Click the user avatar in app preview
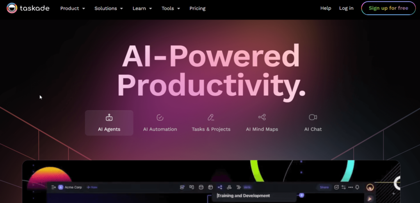The image size is (420, 203). (370, 187)
